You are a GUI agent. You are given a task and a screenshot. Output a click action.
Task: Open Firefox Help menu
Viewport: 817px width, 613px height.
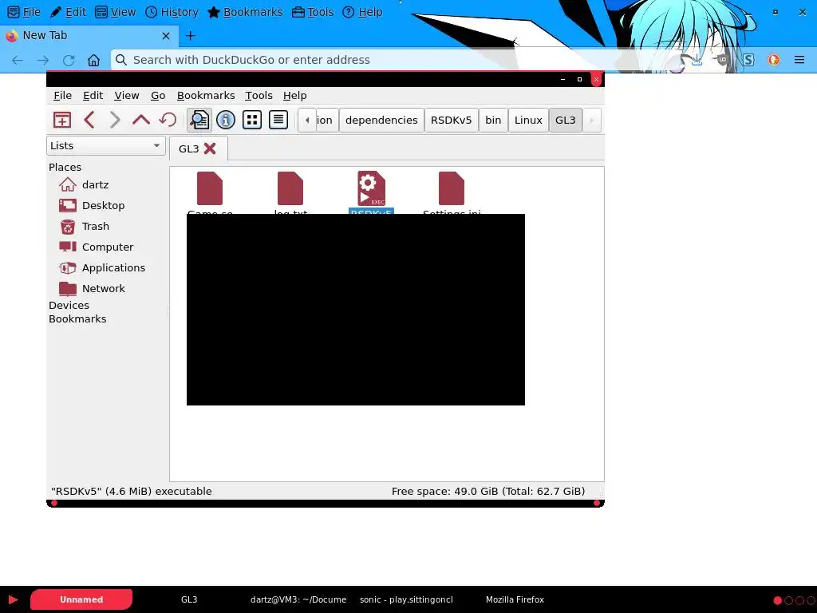363,12
